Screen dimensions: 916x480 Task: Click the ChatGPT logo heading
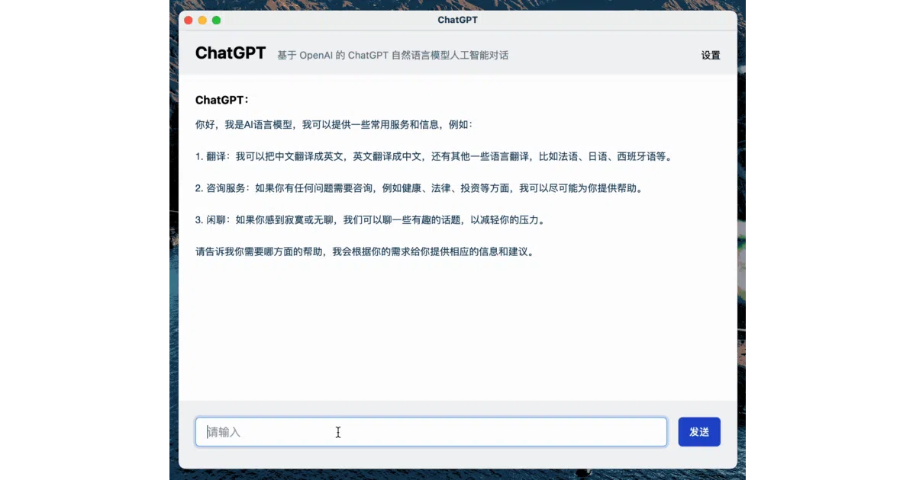[231, 53]
